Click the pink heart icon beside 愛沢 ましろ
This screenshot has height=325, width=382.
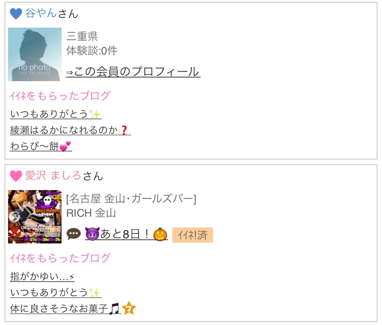(x=16, y=176)
